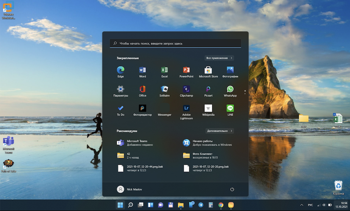This screenshot has height=211, width=350.
Task: Open WhatsApp in pinned apps
Action: [230, 89]
